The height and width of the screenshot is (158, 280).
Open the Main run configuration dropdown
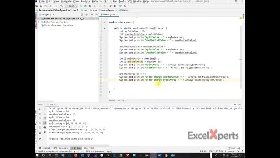coord(72,6)
